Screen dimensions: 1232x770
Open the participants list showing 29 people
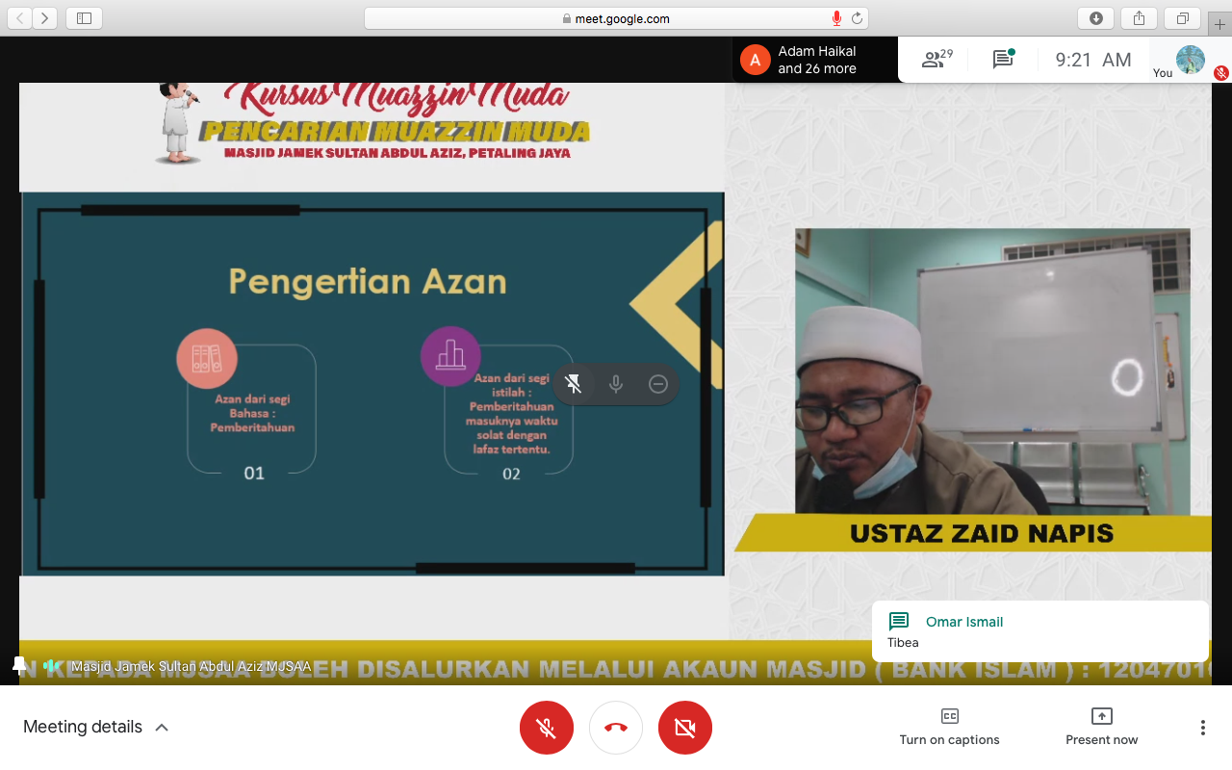[x=936, y=60]
